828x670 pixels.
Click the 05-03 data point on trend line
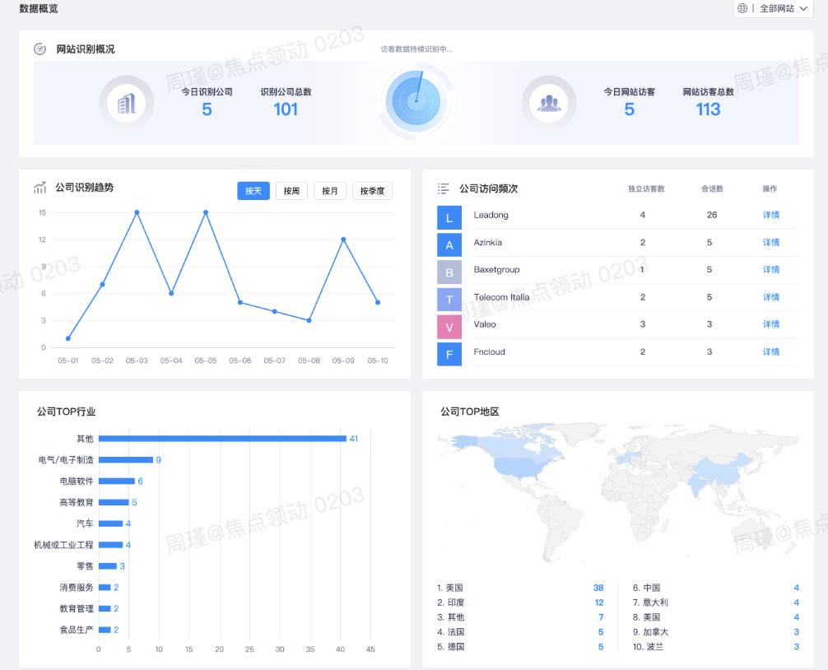coord(137,212)
